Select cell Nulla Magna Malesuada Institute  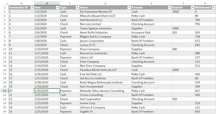(x=106, y=82)
